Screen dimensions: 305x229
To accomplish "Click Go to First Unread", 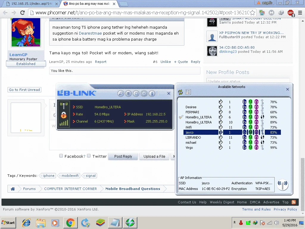I will (24, 90).
